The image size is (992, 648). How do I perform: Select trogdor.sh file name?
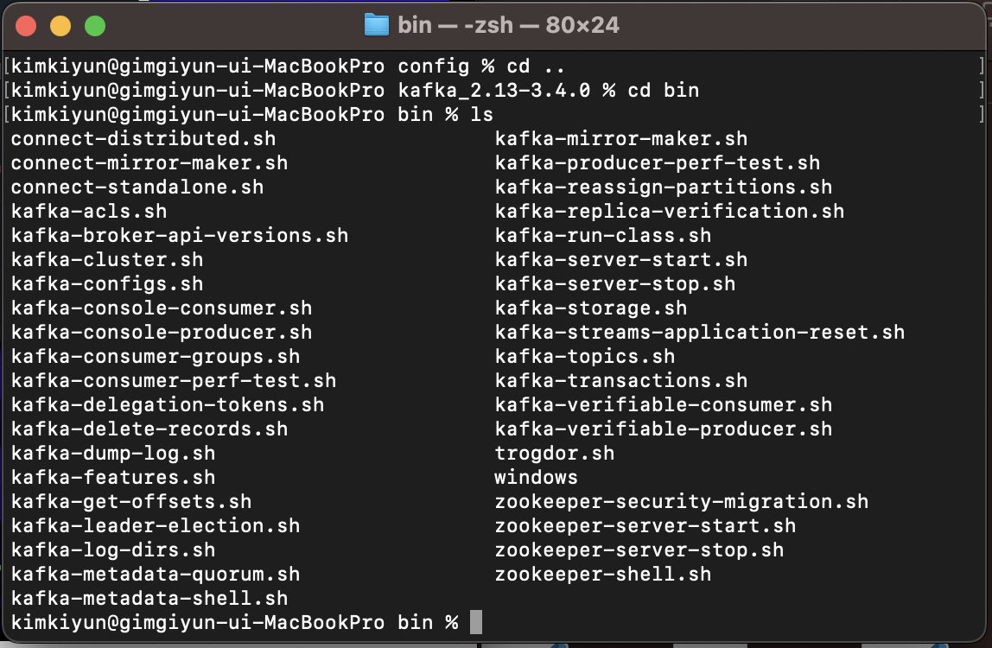(x=555, y=453)
